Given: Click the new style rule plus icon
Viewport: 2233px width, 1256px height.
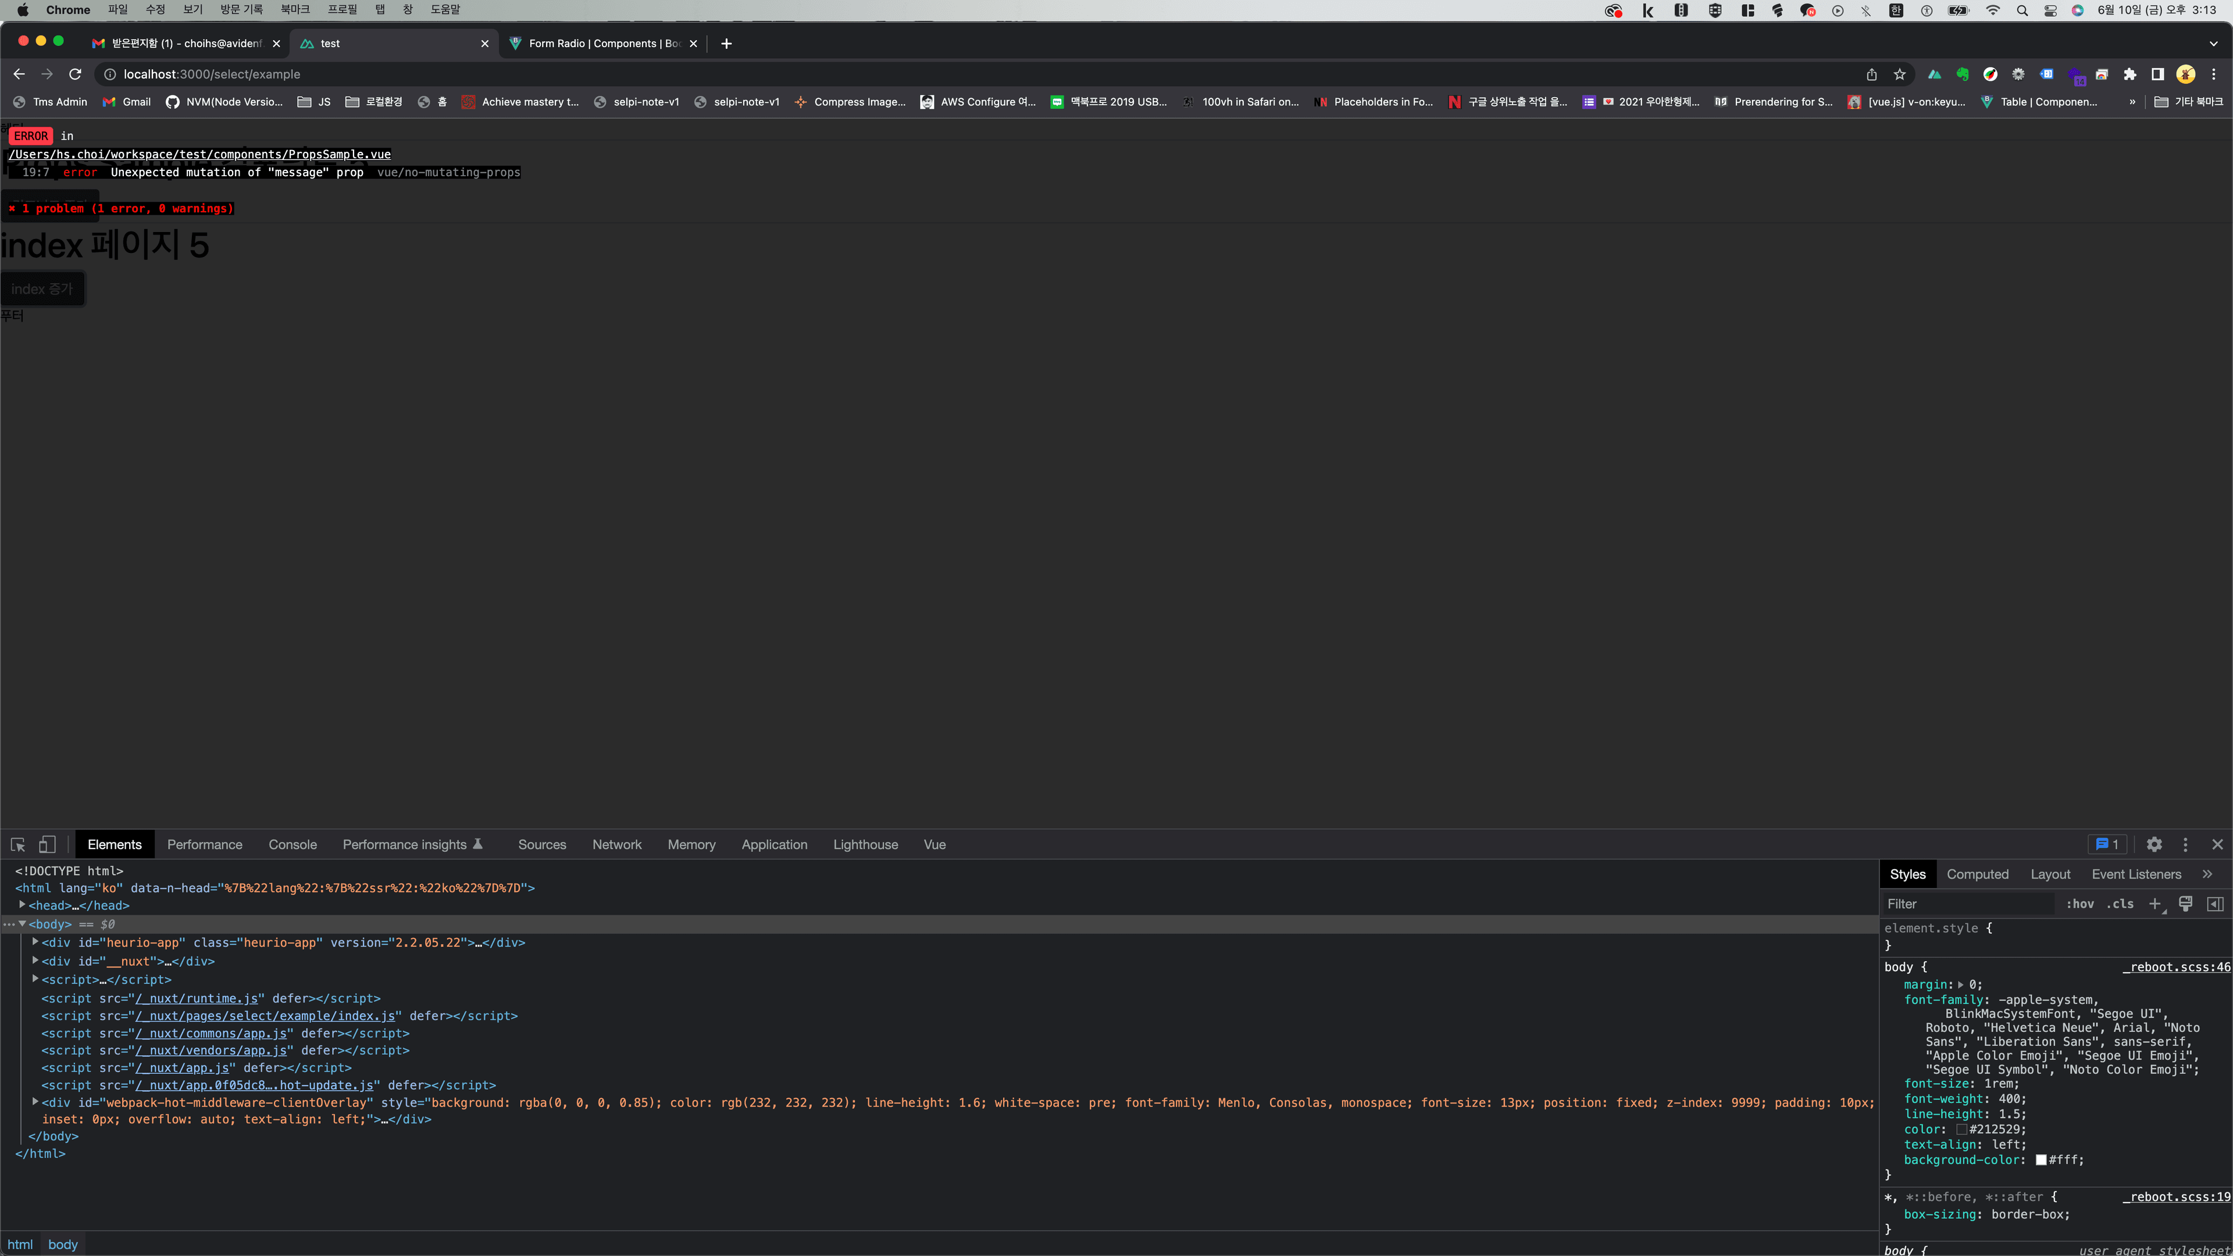Looking at the screenshot, I should pos(2155,904).
